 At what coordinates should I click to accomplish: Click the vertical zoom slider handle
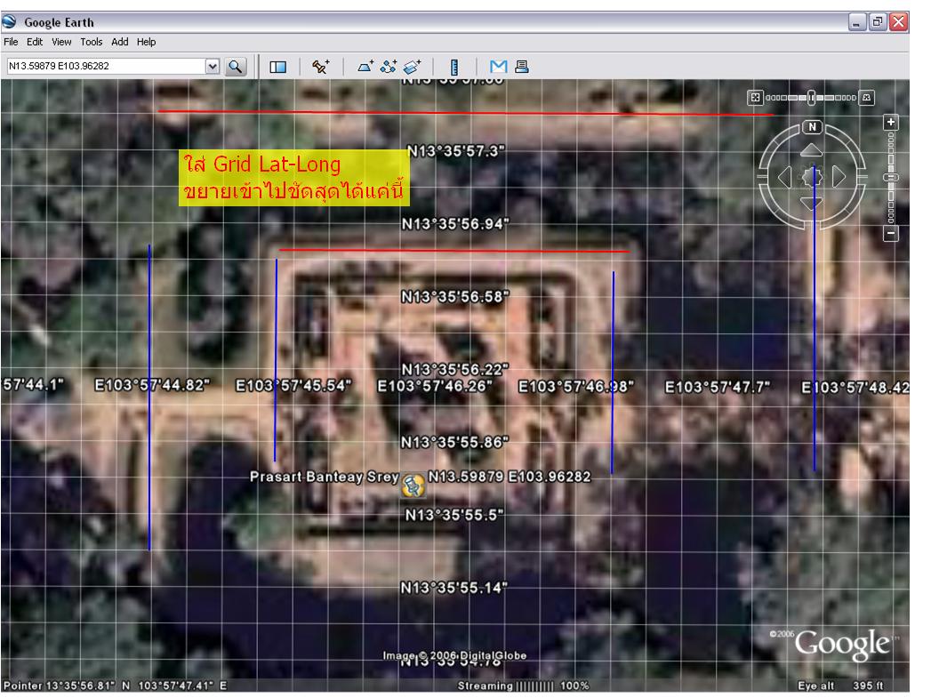point(891,178)
